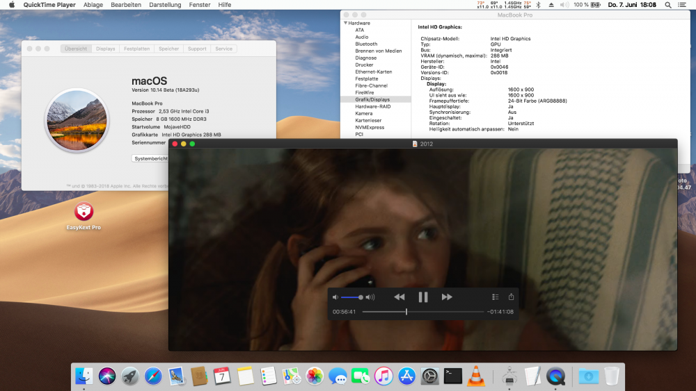Select Drucker in the hardware list
Image resolution: width=696 pixels, height=391 pixels.
click(364, 65)
